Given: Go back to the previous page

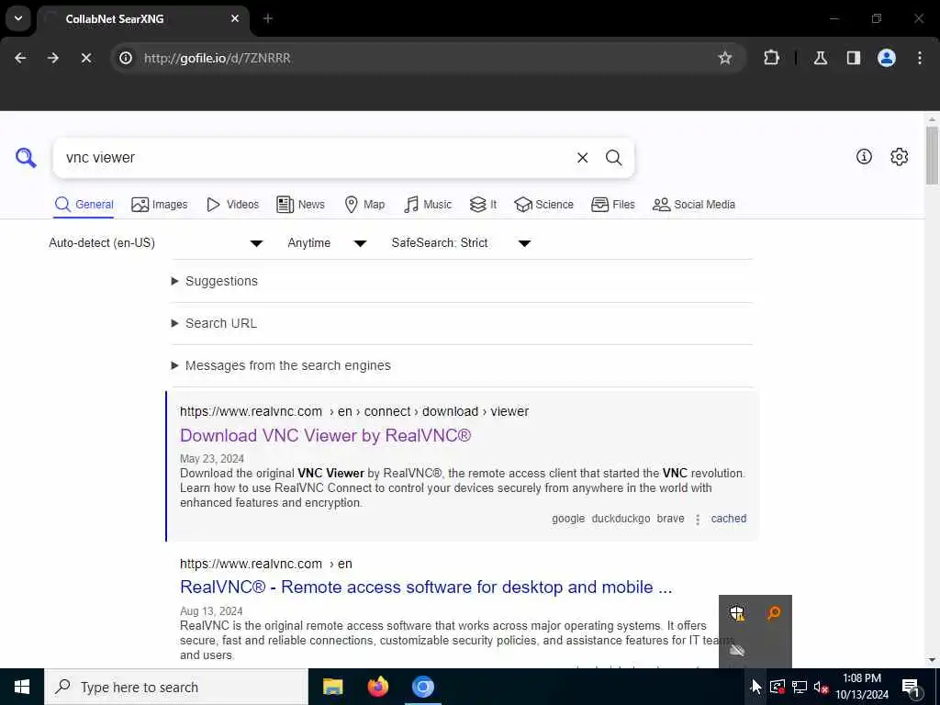Looking at the screenshot, I should click(x=20, y=58).
